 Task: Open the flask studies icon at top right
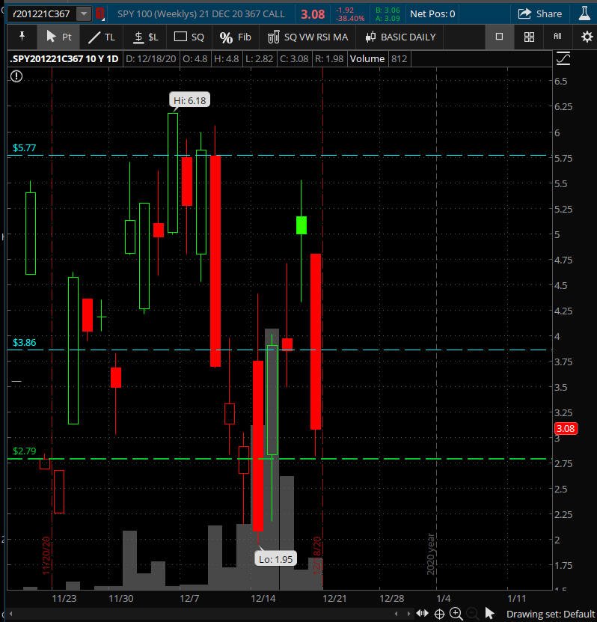tap(585, 13)
